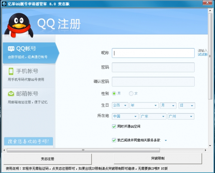
Task: Click the 由数字组成，经典通行帐号 description
Action: 27,57
